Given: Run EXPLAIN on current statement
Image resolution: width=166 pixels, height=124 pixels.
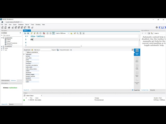Looking at the screenshot, I should (37, 33).
